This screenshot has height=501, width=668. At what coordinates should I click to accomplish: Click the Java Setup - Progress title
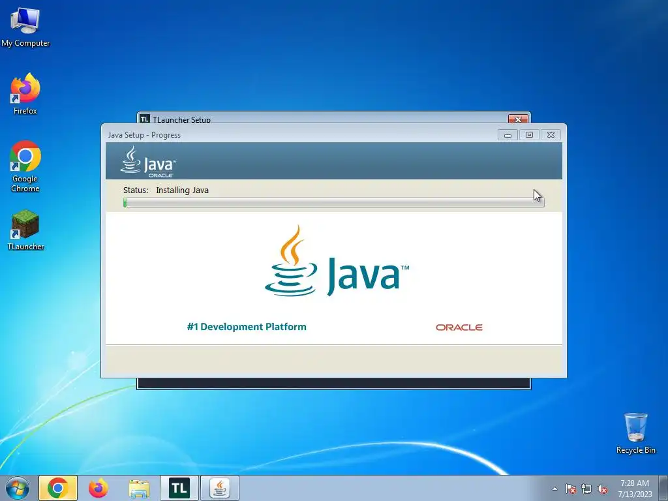point(144,134)
